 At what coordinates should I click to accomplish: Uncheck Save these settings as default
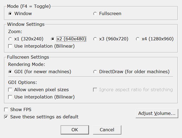tap(6, 117)
